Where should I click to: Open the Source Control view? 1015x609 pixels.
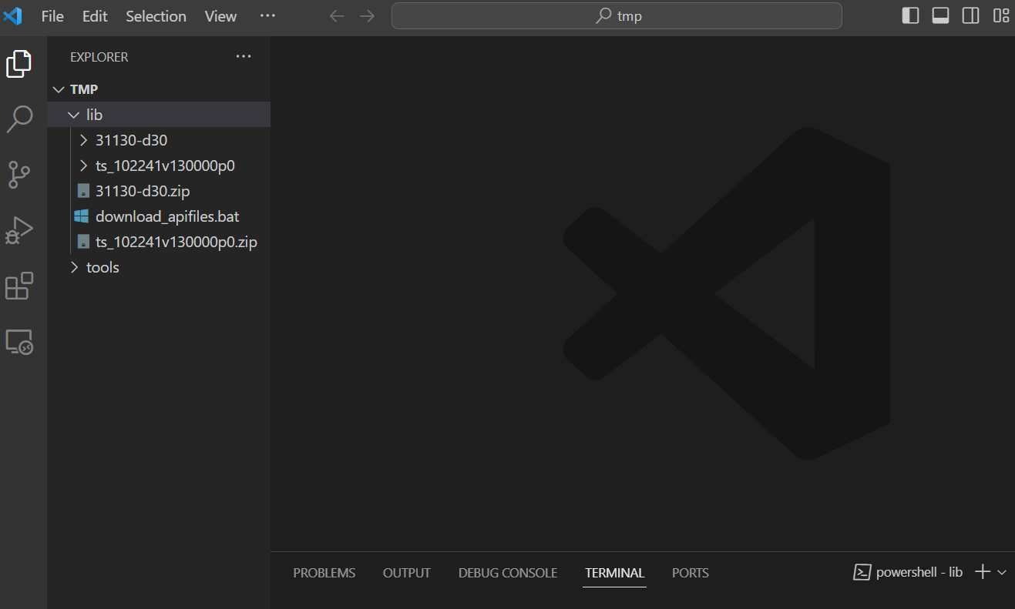pyautogui.click(x=19, y=175)
